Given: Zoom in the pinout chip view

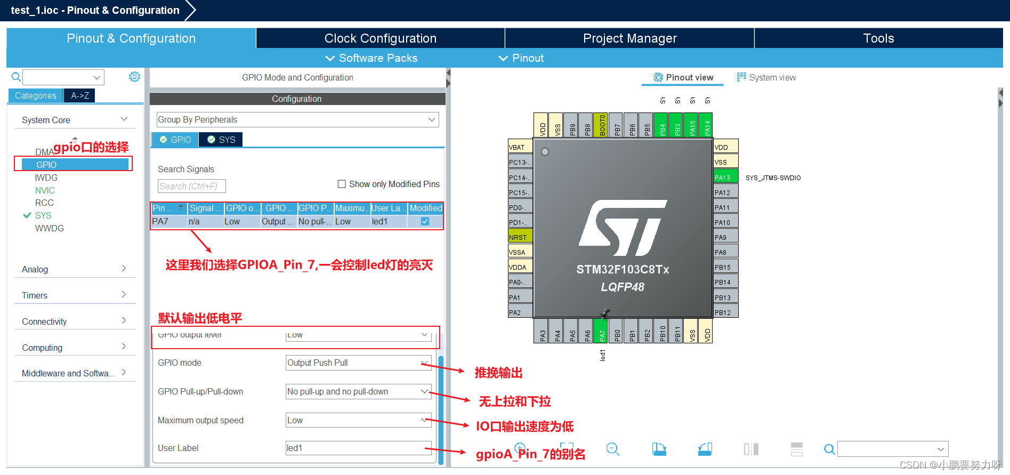Looking at the screenshot, I should point(520,448).
